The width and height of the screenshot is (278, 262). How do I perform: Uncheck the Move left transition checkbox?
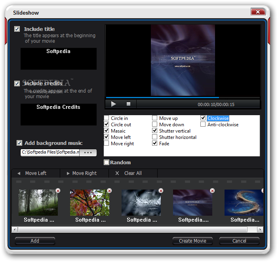(107, 137)
